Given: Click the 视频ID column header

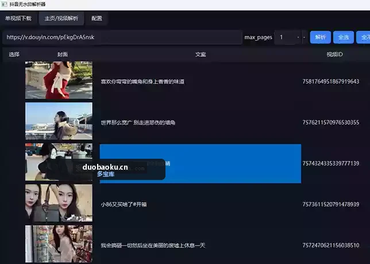Looking at the screenshot, I should click(334, 55).
